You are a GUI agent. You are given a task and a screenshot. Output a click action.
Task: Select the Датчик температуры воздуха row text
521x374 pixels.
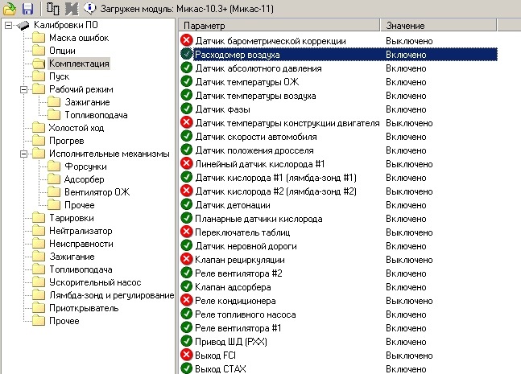pos(255,96)
